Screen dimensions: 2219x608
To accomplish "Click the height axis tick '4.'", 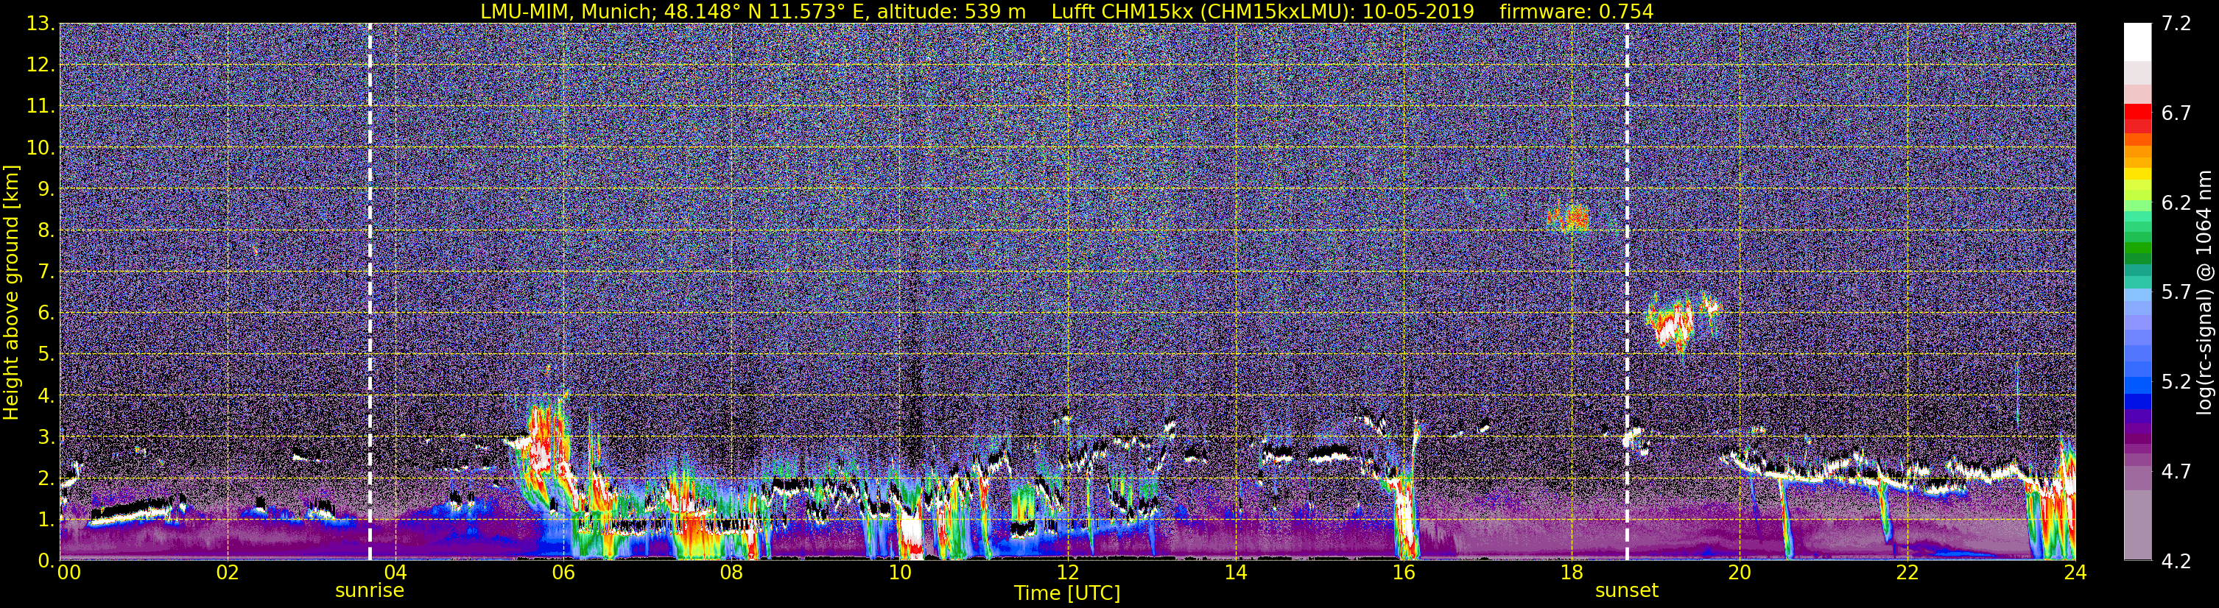I will tap(46, 395).
